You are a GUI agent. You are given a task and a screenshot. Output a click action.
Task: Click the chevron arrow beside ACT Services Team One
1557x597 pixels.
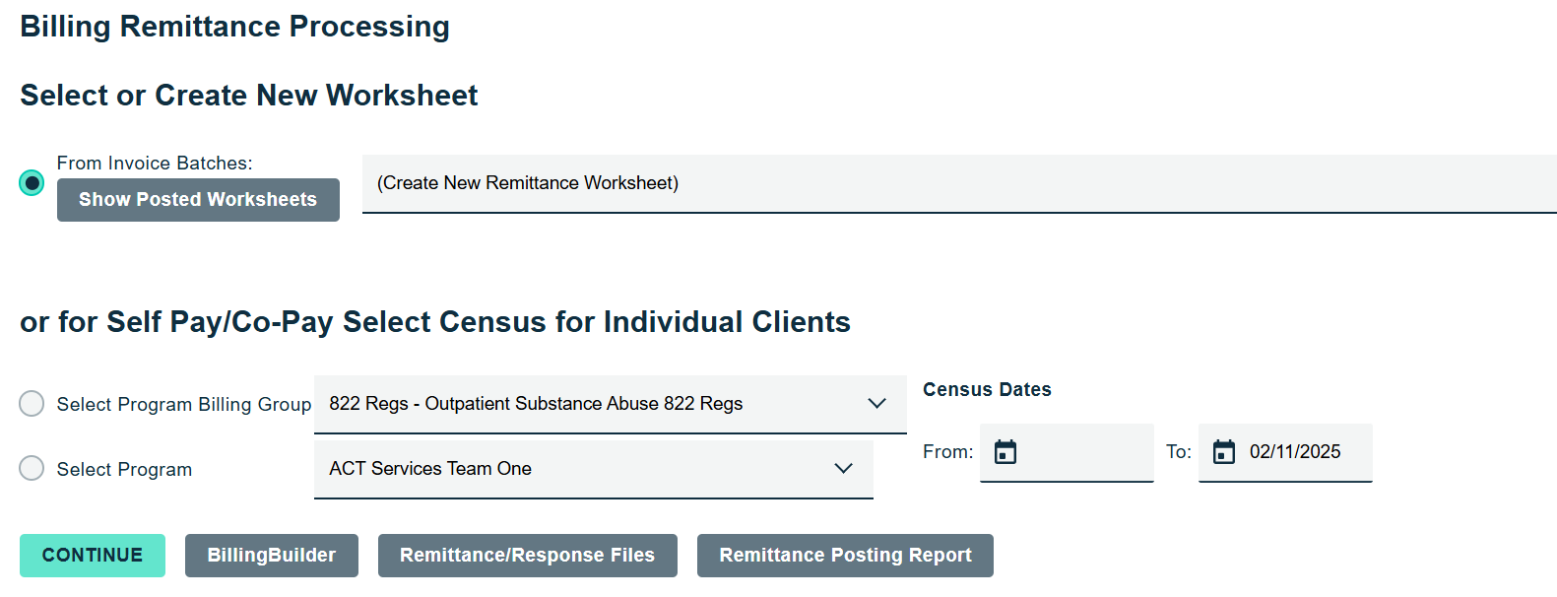click(x=843, y=469)
